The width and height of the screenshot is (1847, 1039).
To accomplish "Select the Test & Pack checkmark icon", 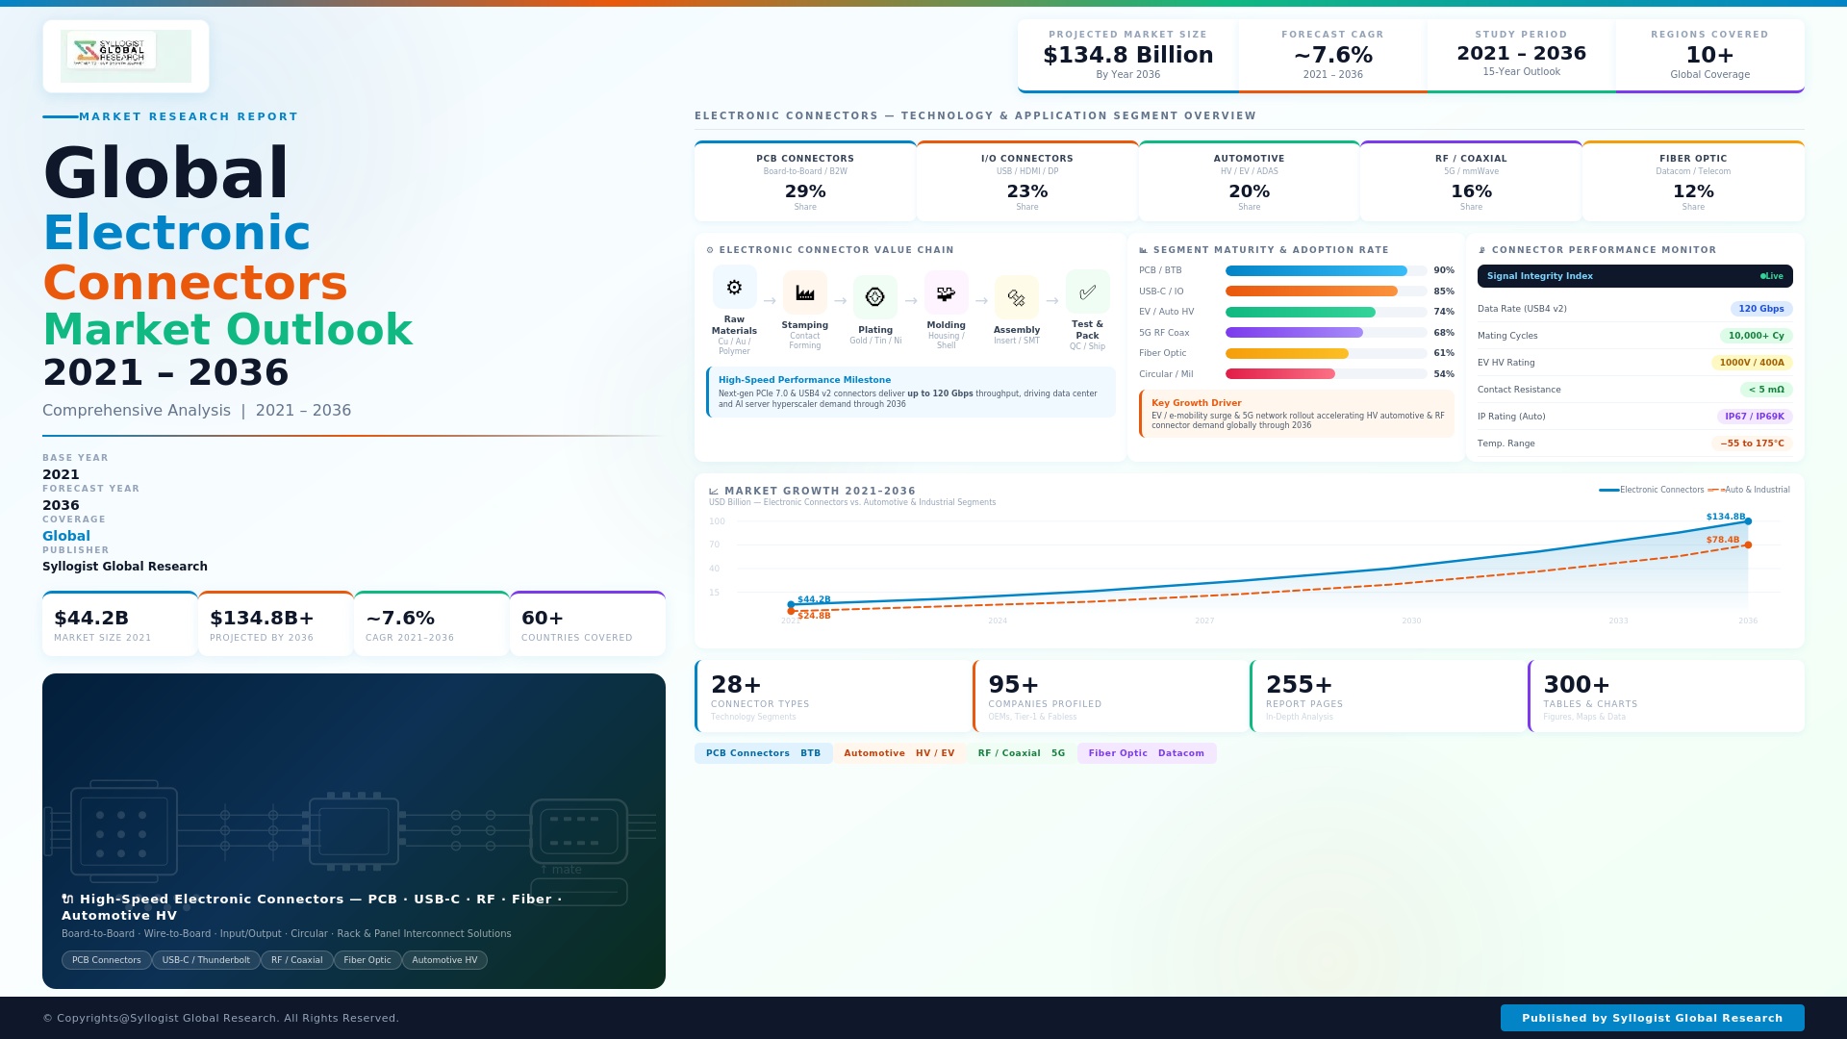I will coord(1087,291).
